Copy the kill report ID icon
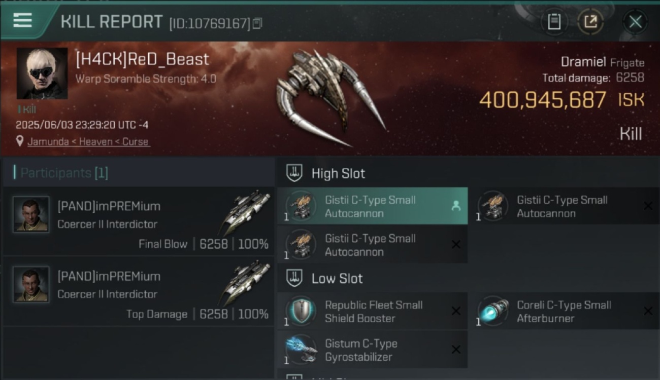The image size is (660, 380). [x=257, y=23]
